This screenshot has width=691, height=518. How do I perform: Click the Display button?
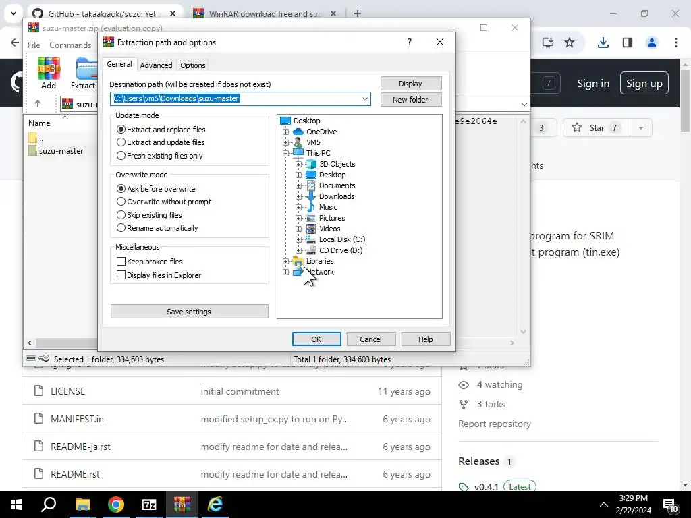coord(411,84)
